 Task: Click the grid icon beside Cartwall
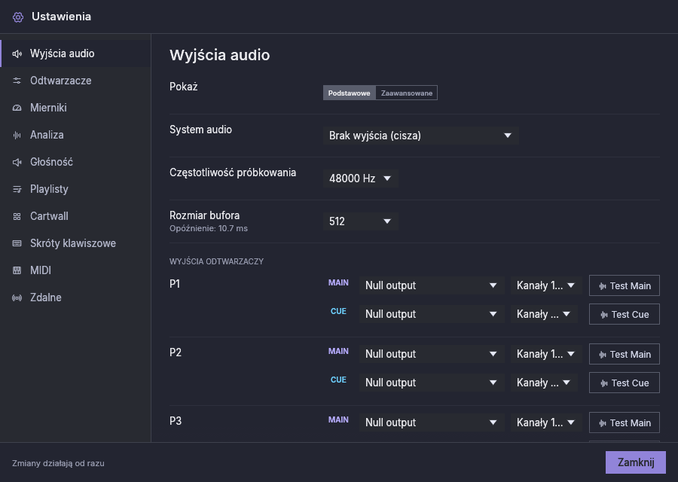pyautogui.click(x=17, y=217)
